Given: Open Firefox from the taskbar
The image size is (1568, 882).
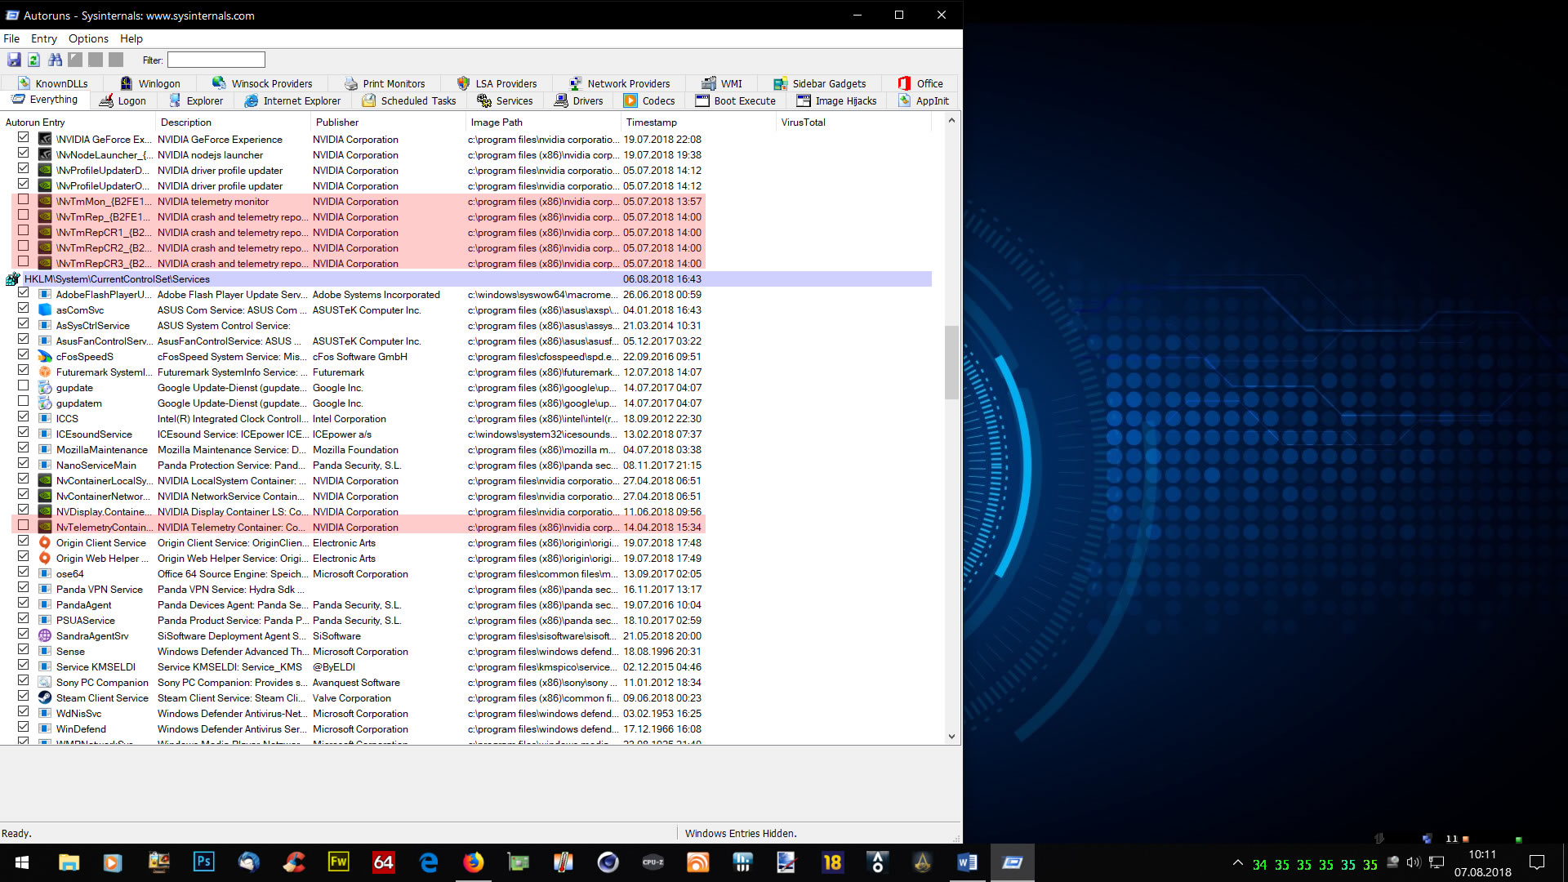Looking at the screenshot, I should 473,862.
